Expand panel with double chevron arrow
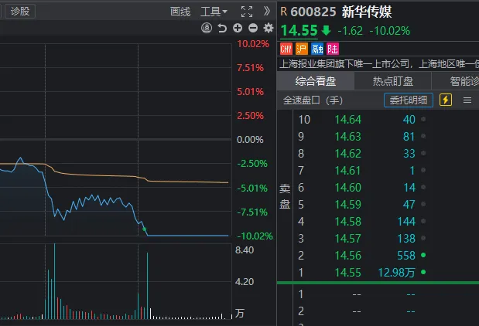 [x=267, y=12]
